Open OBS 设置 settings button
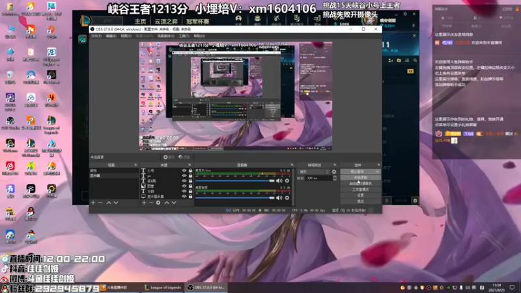The height and width of the screenshot is (293, 521). [x=361, y=195]
